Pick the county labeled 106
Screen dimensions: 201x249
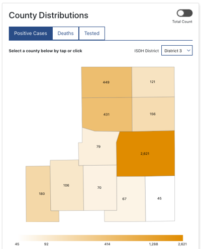pyautogui.click(x=66, y=185)
